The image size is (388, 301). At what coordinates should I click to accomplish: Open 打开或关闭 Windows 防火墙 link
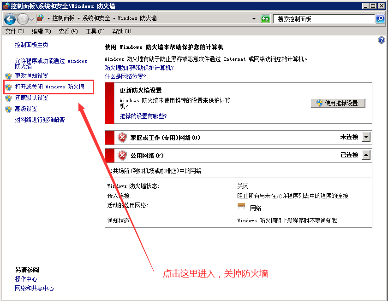coord(49,87)
